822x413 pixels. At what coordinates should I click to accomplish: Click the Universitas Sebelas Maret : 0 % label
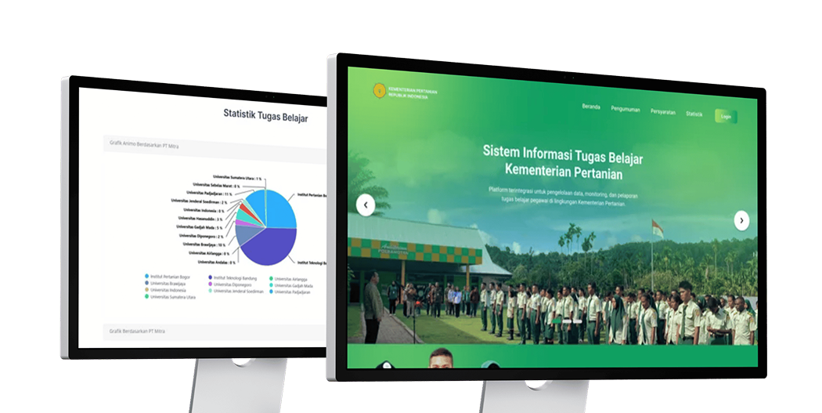tap(217, 186)
